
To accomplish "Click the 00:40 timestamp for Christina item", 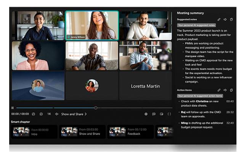I will [230, 101].
